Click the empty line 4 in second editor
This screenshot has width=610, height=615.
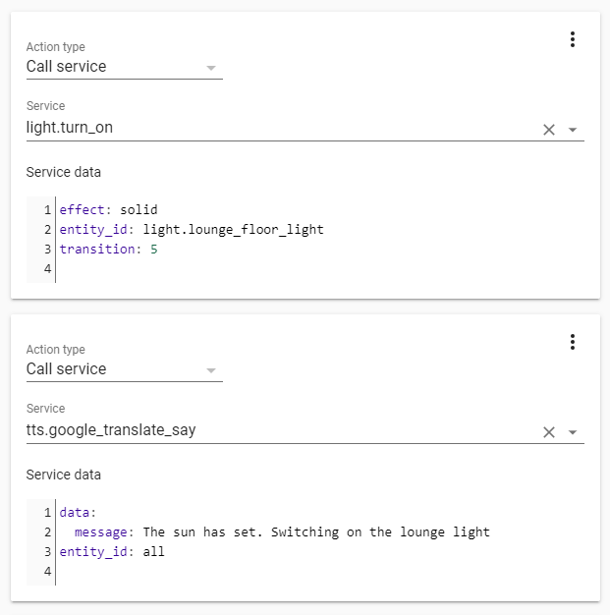(x=196, y=571)
